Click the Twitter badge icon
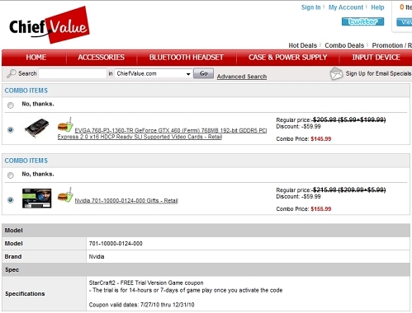Screen dimensions: 412x313 point(362,21)
